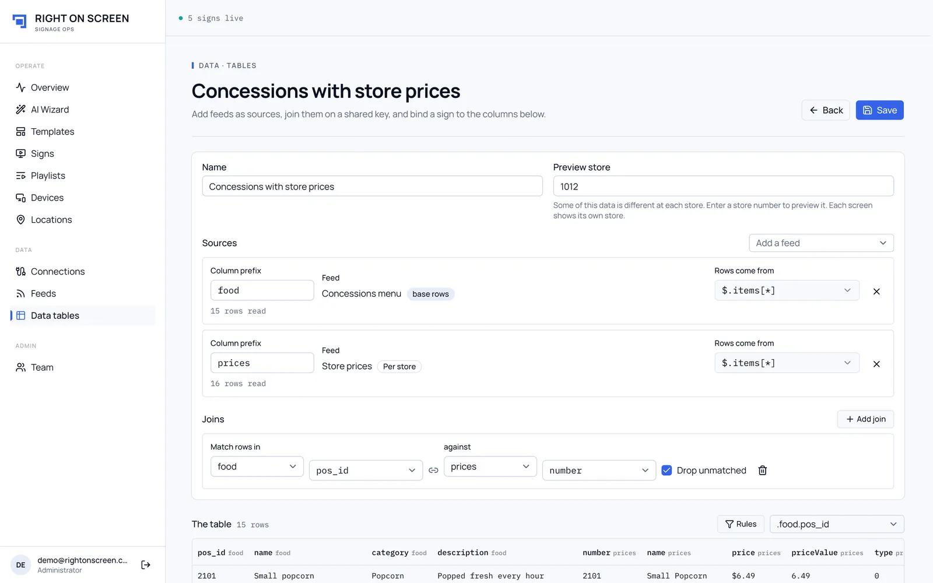933x583 pixels.
Task: Open the prices against dropdown
Action: point(490,466)
